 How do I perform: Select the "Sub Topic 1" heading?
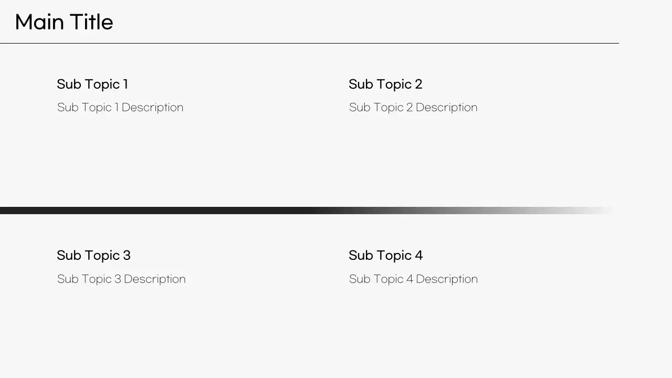(92, 85)
